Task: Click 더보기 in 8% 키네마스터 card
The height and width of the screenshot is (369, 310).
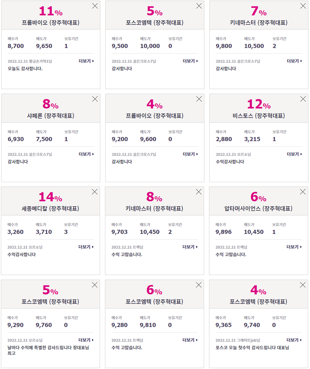Action: click(190, 247)
